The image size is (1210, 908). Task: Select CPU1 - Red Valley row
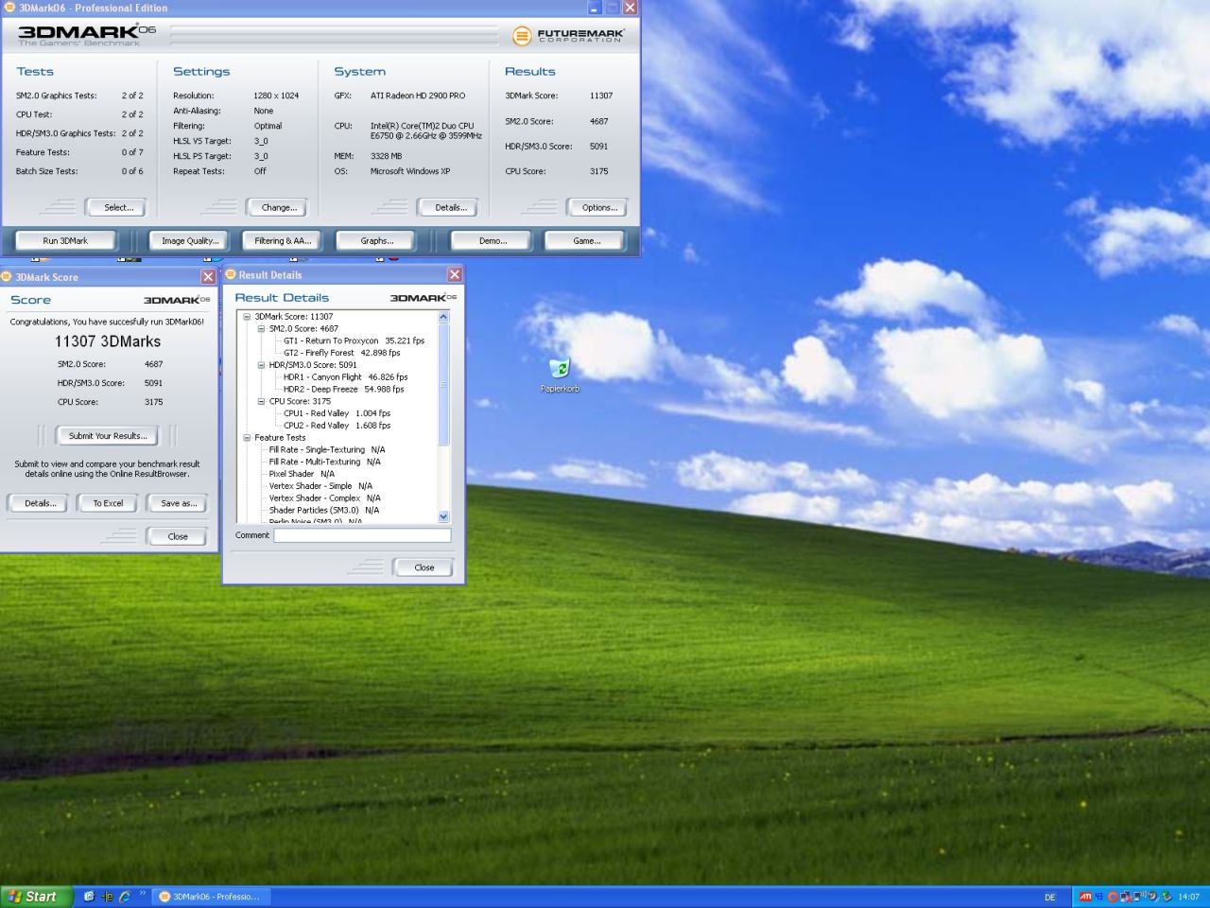[x=337, y=413]
